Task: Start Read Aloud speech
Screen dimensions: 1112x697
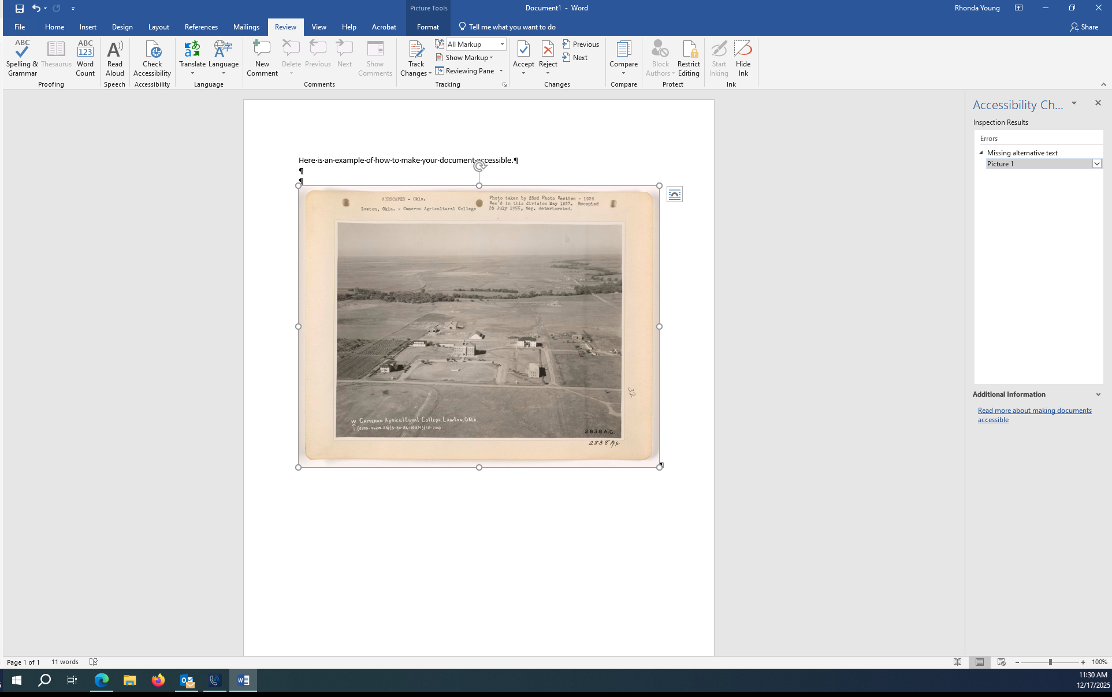Action: click(x=114, y=58)
